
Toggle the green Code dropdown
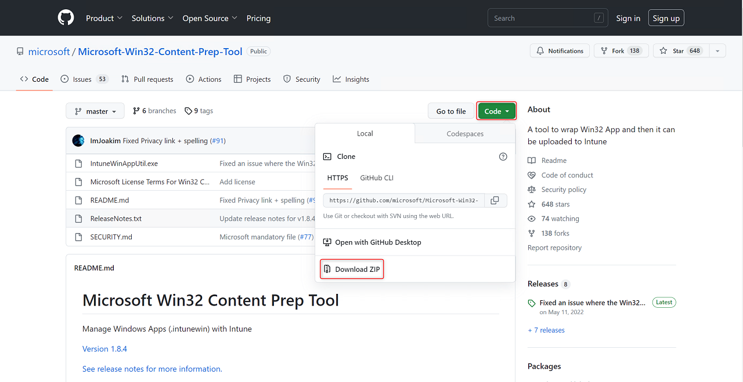496,111
